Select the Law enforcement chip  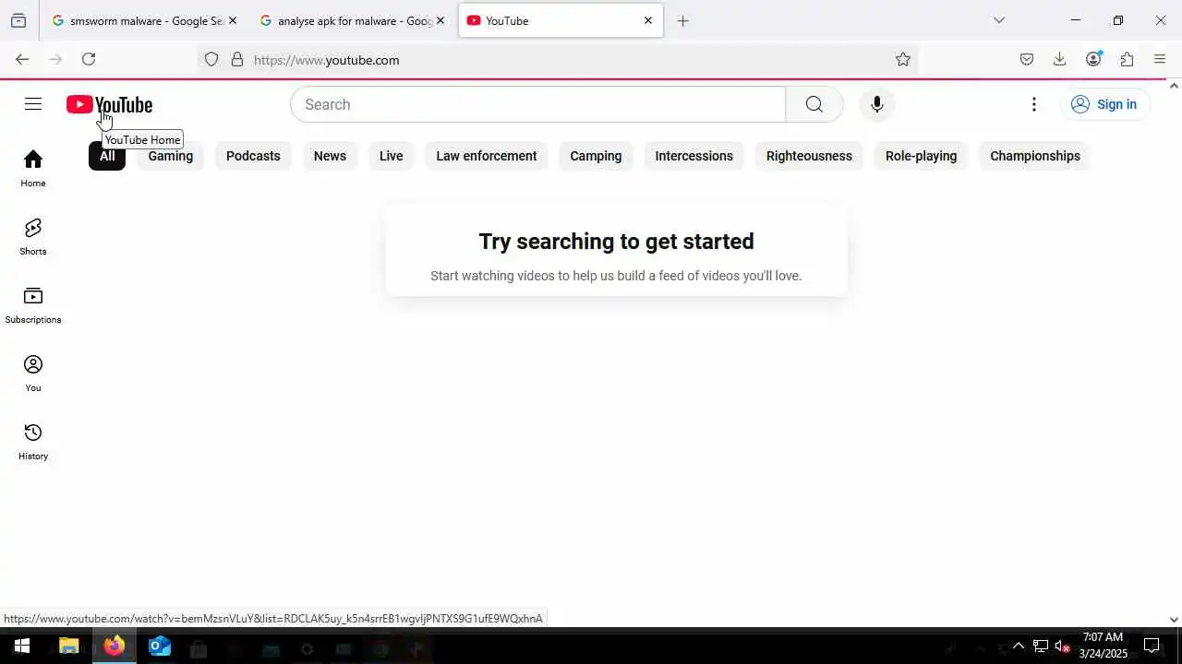point(487,156)
